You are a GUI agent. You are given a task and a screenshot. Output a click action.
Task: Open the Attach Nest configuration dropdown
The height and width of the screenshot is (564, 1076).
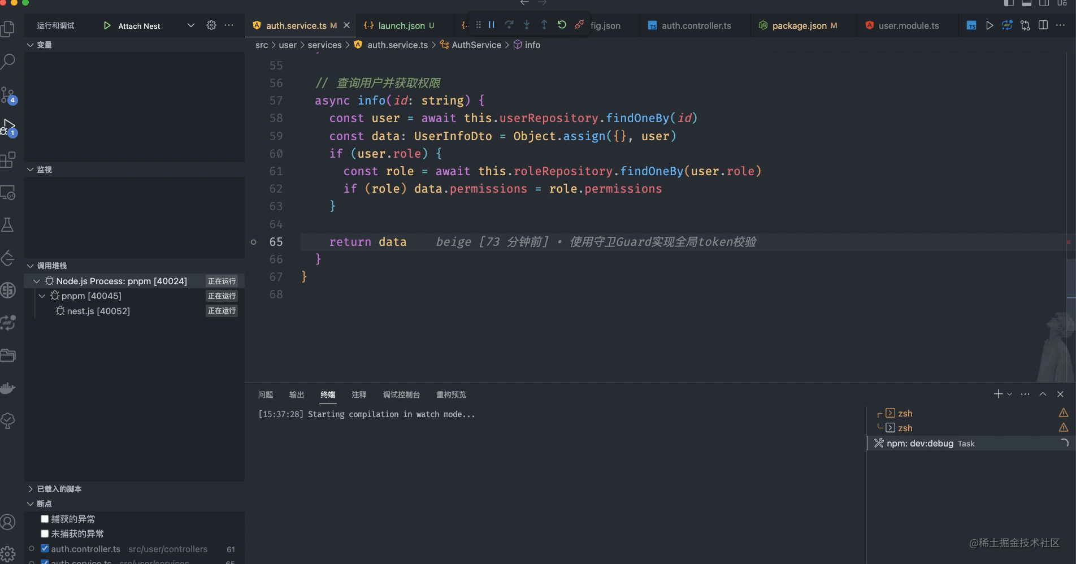click(x=191, y=25)
